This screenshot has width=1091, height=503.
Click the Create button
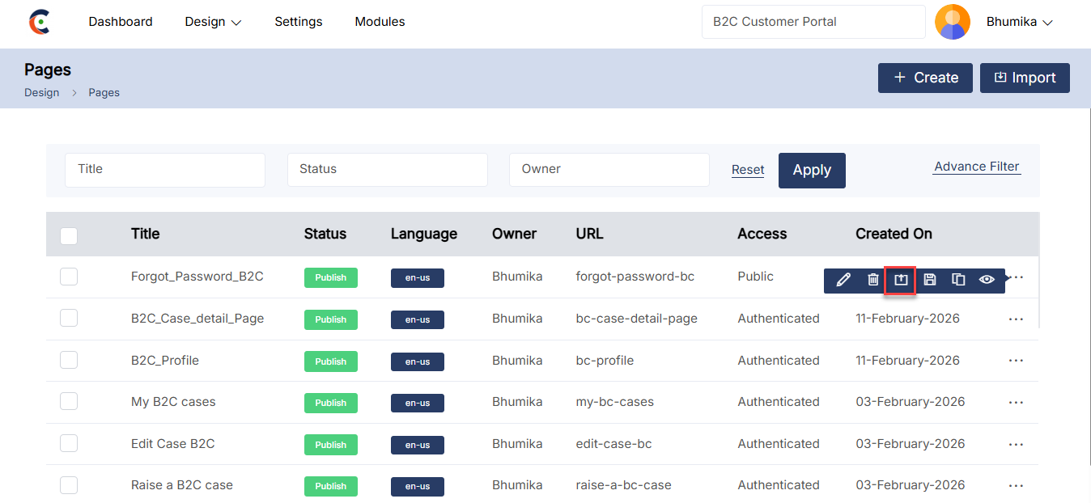coord(925,78)
